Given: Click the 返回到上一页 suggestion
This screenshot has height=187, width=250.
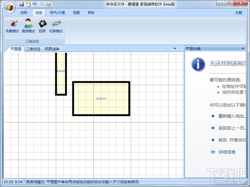Looking at the screenshot, I should [x=232, y=128].
